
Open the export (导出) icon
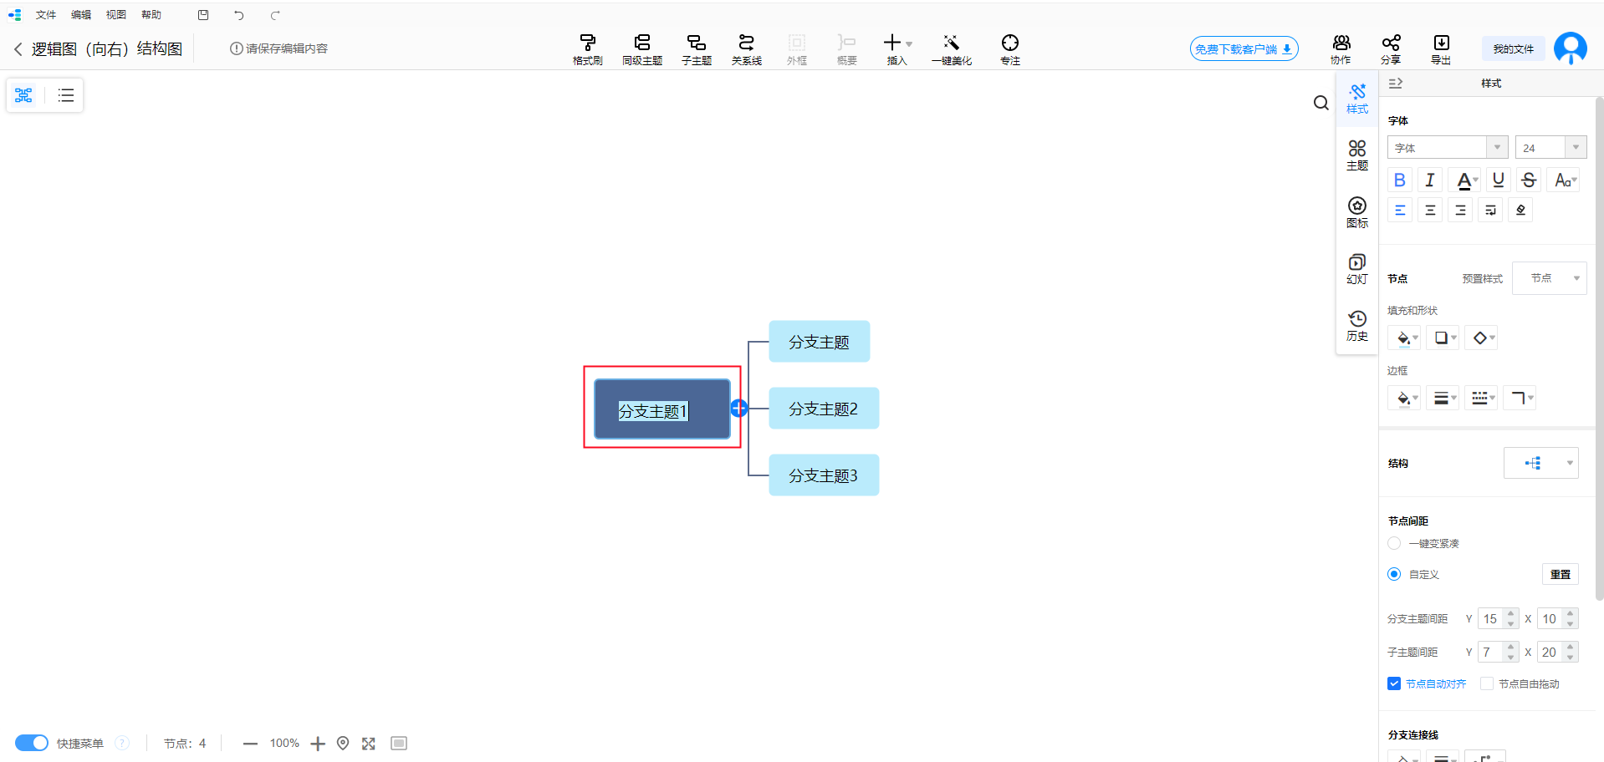coord(1440,48)
